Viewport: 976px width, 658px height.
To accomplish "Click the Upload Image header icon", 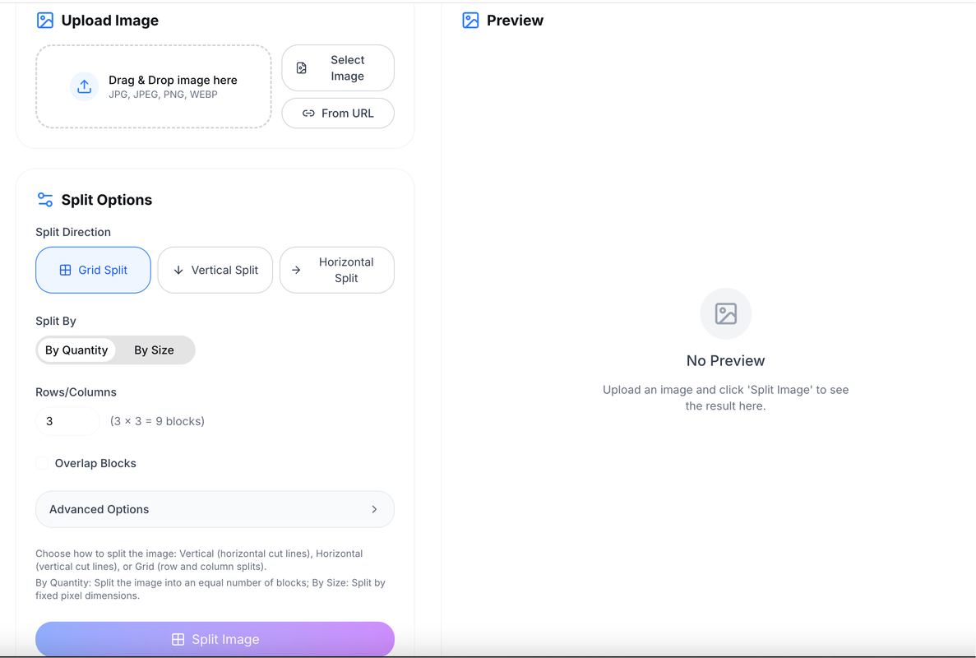I will pos(45,21).
